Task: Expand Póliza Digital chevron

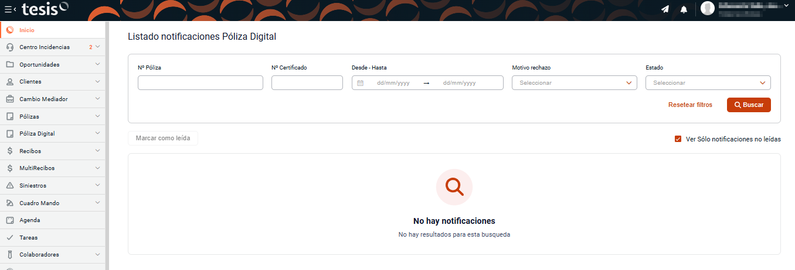Action: [98, 133]
